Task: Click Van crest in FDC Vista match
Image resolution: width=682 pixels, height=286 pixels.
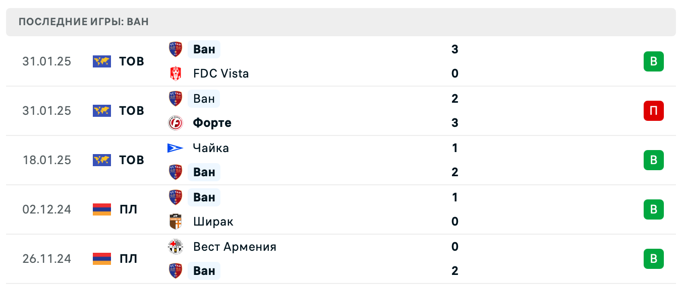Action: click(176, 49)
